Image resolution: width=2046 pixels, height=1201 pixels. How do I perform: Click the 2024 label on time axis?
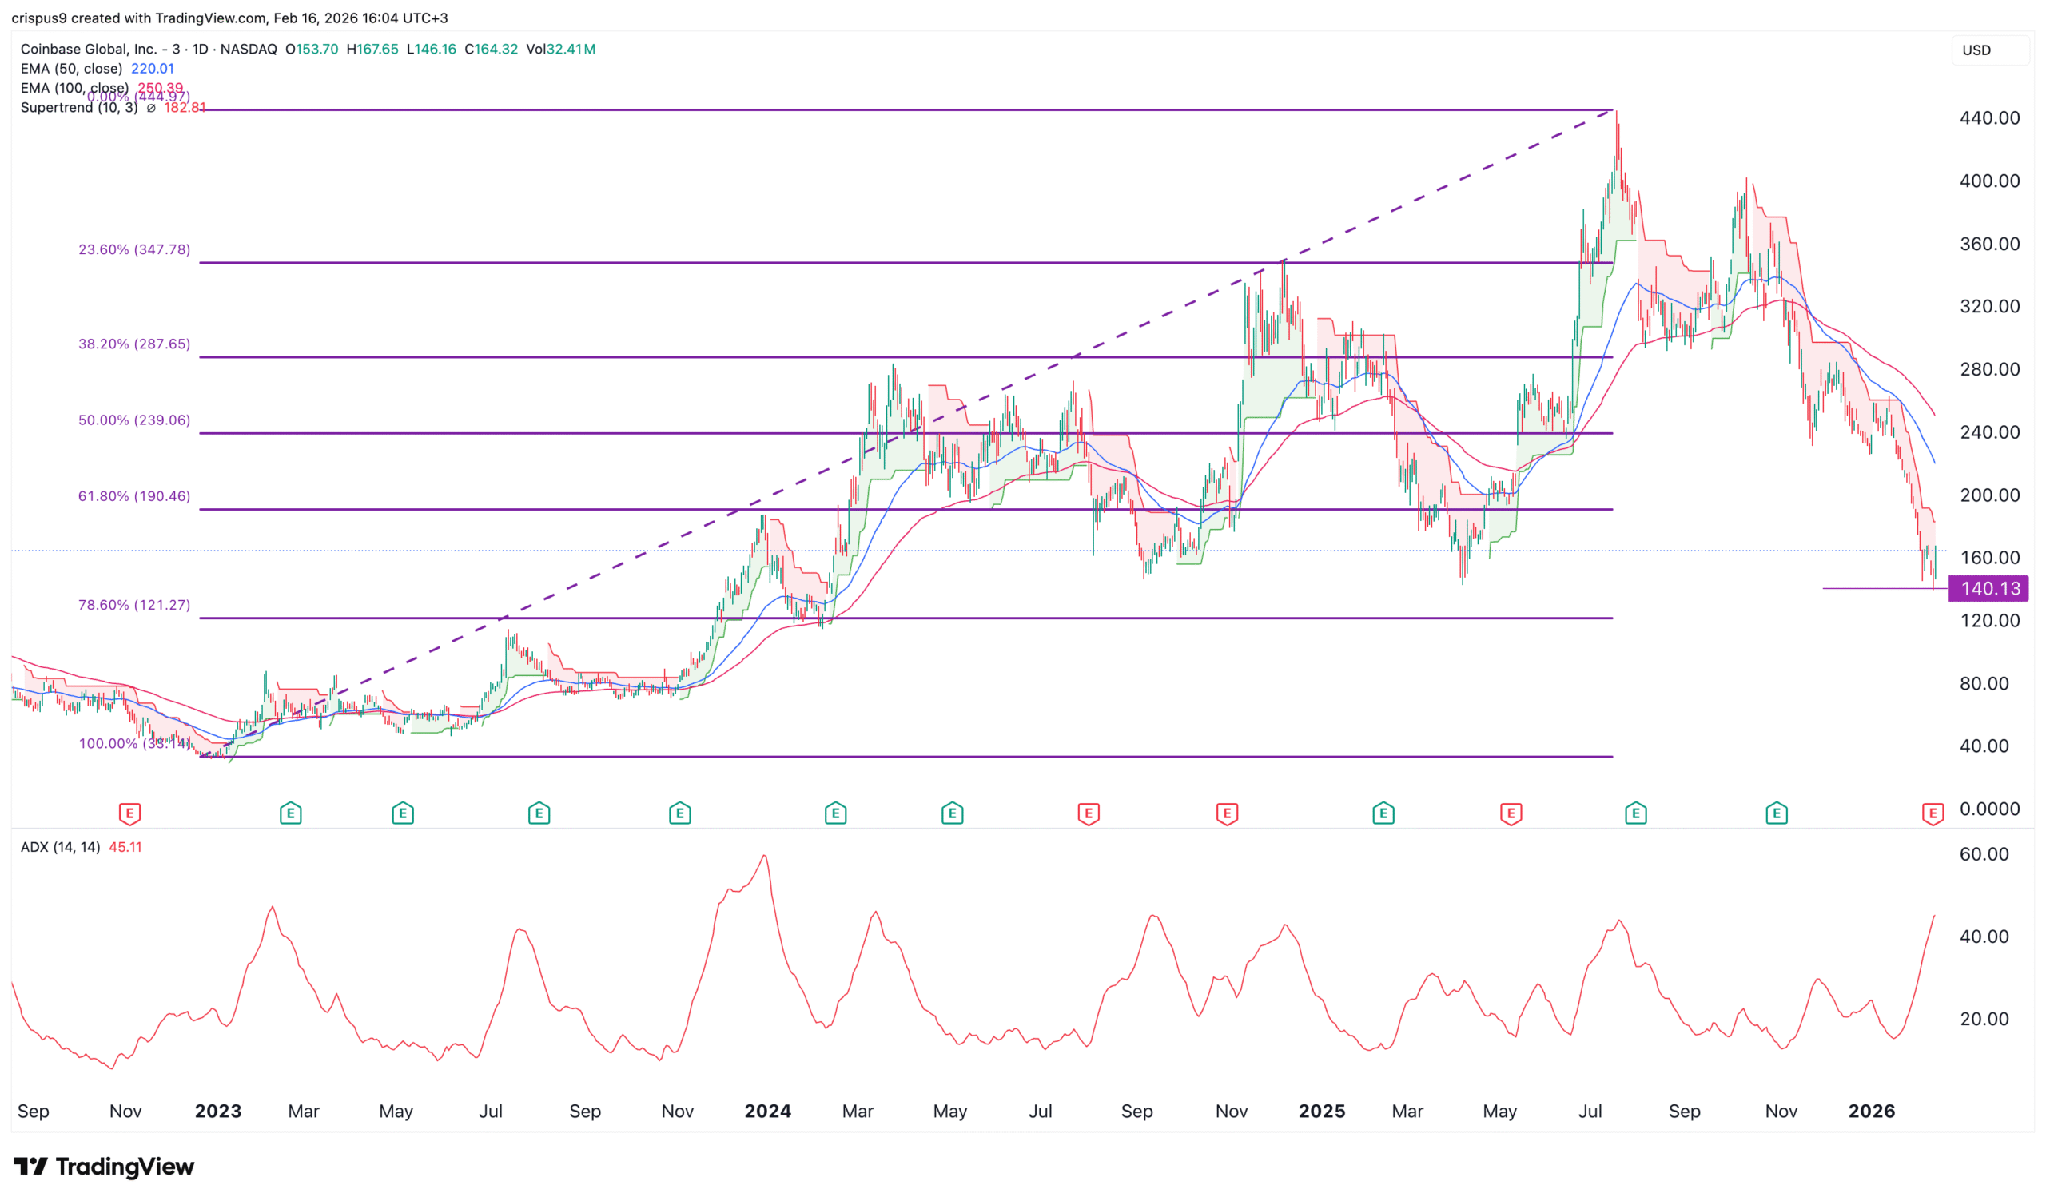(x=767, y=1112)
